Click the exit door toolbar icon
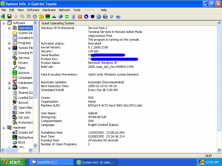The height and width of the screenshot is (166, 222). coord(3,17)
